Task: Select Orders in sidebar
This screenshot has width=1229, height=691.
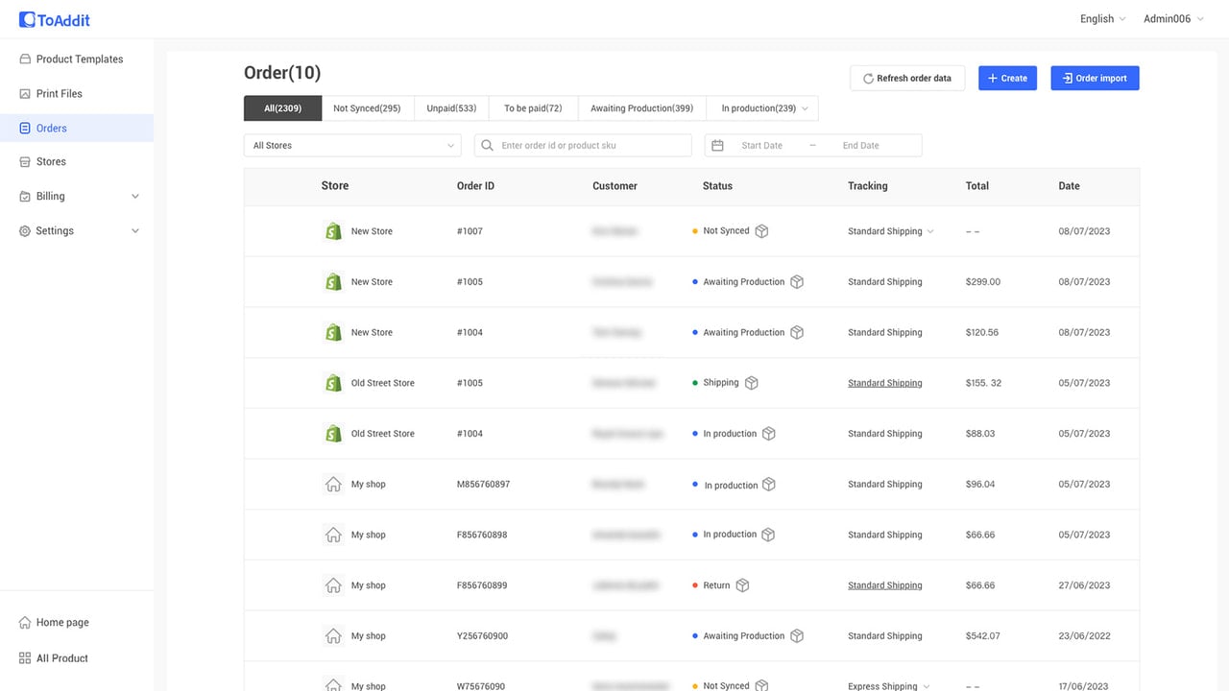Action: (x=77, y=129)
